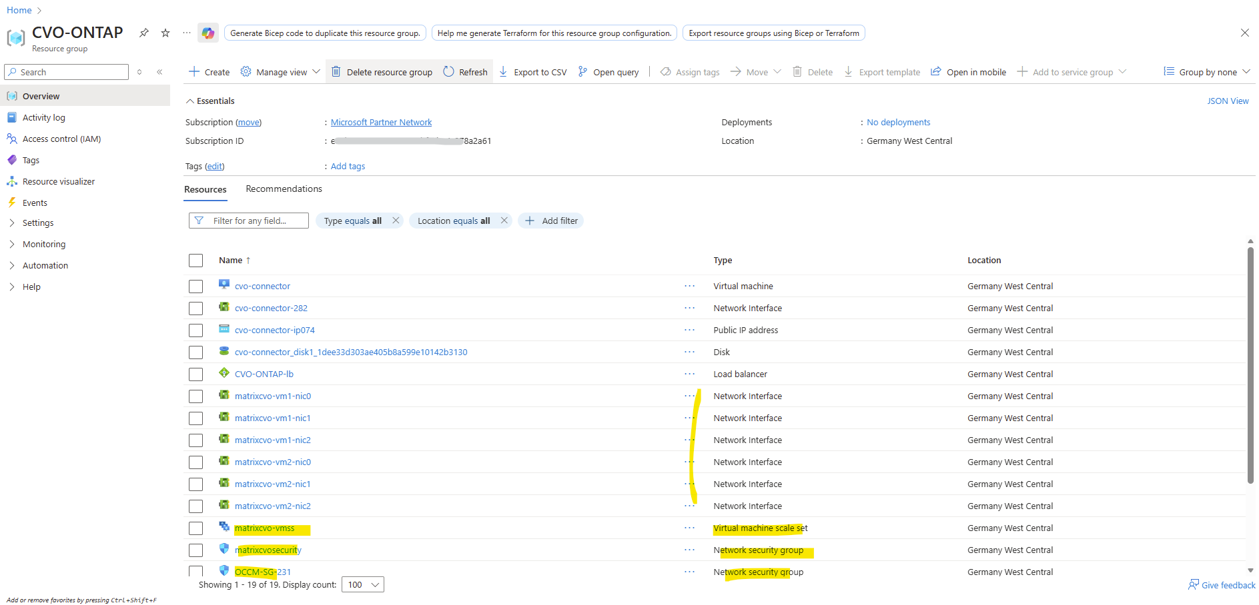Screen dimensions: 1259x605
Task: Open the JSON View link
Action: [1228, 101]
